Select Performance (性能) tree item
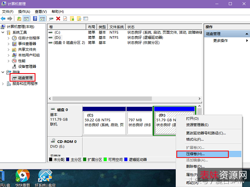 22,61
